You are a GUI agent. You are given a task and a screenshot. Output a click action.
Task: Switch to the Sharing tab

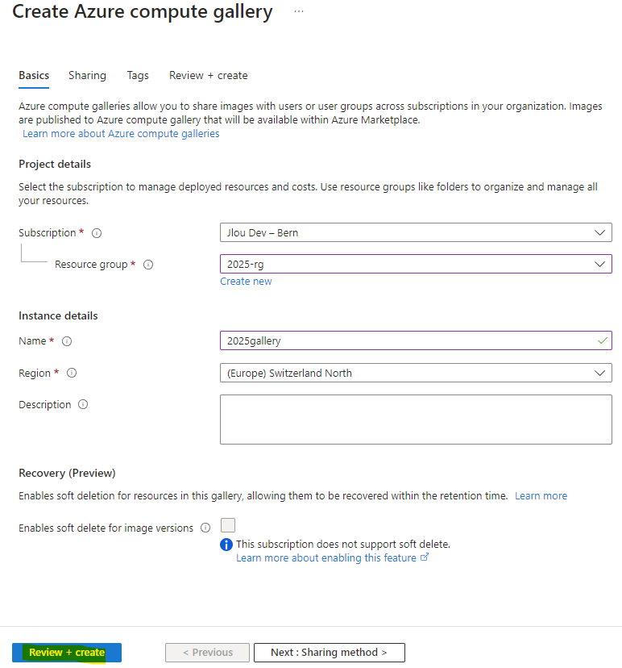tap(87, 75)
